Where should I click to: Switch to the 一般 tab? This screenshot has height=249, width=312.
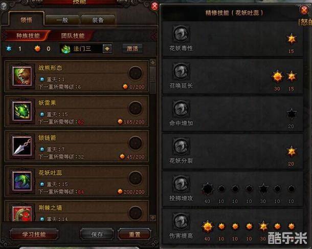pyautogui.click(x=62, y=20)
